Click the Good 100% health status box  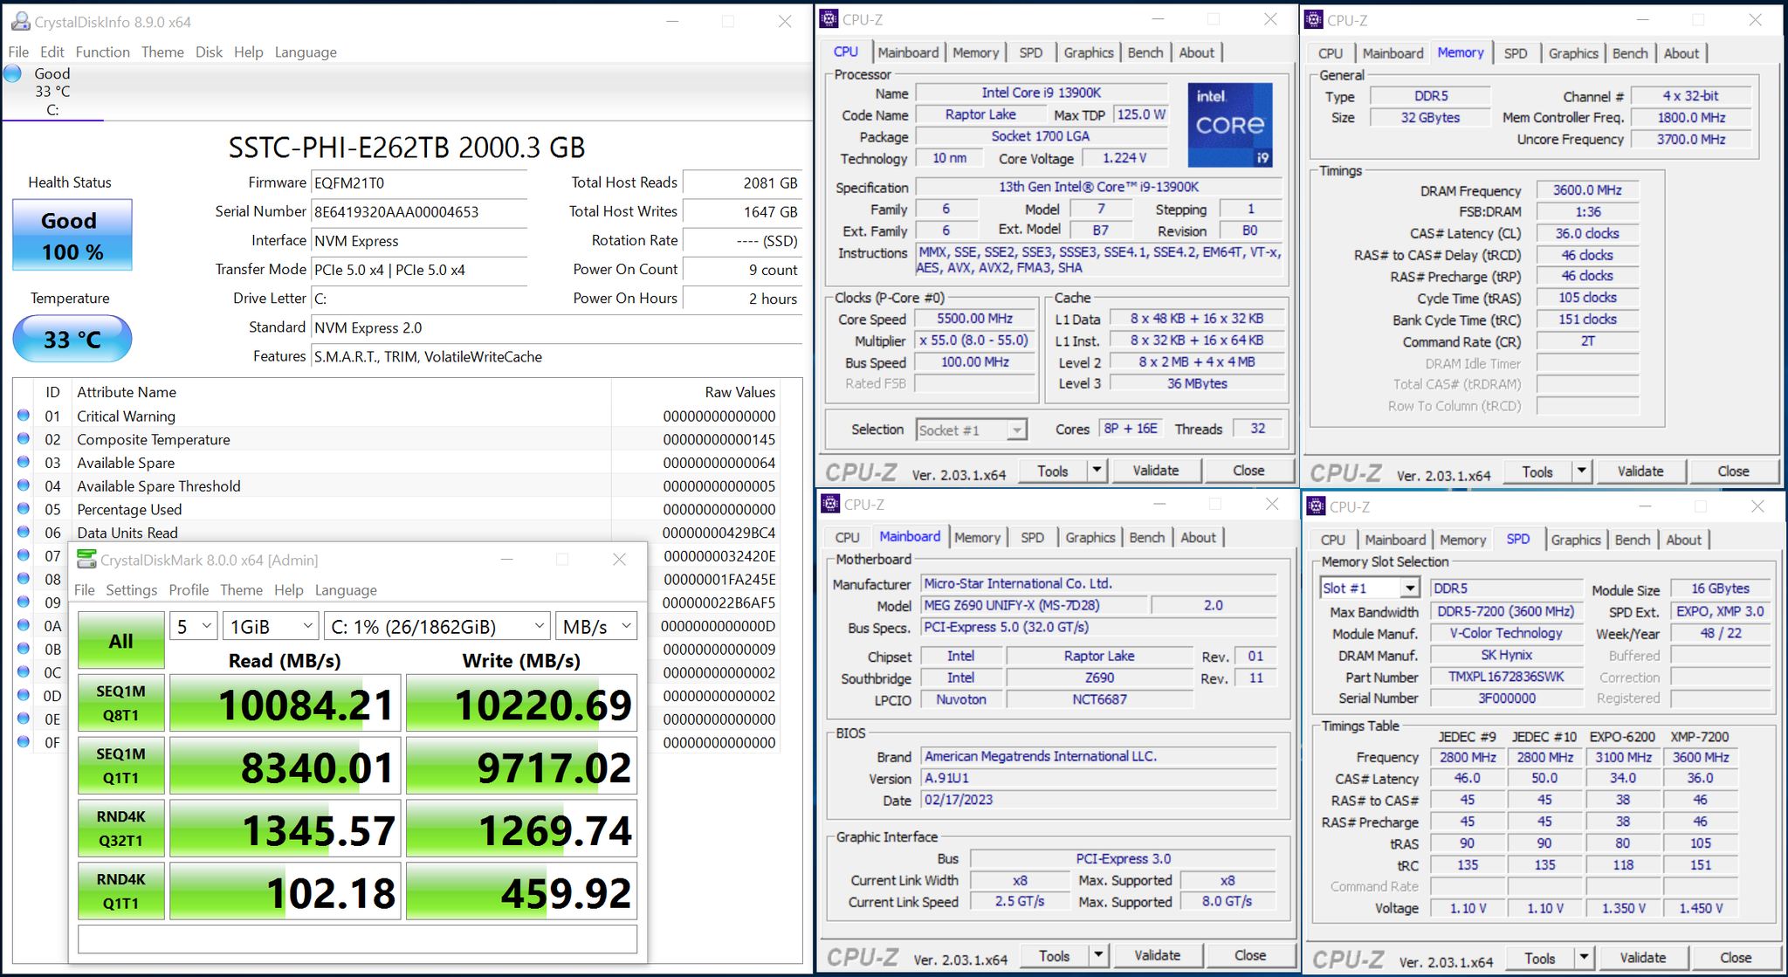coord(72,235)
